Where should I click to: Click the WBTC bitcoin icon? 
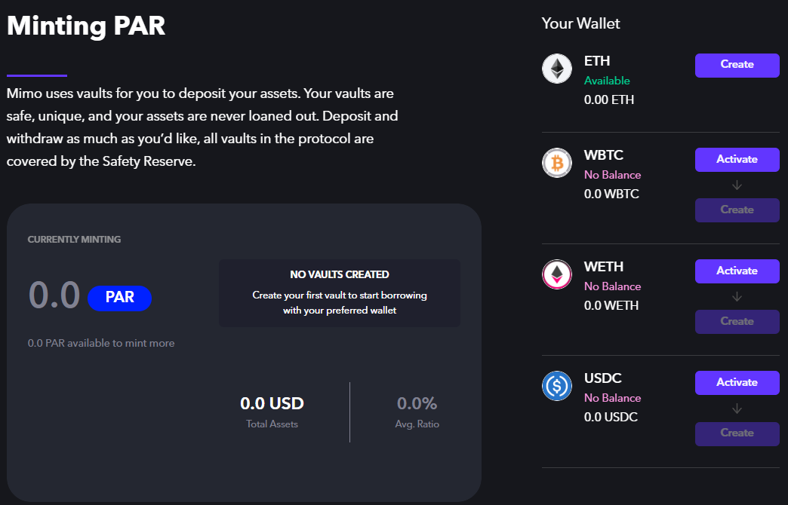pyautogui.click(x=557, y=163)
